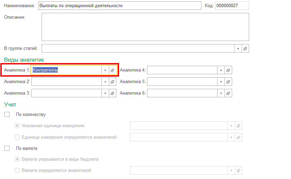This screenshot has width=291, height=179.
Task: Expand the Аналитика 1 dropdown list
Action: pyautogui.click(x=105, y=70)
